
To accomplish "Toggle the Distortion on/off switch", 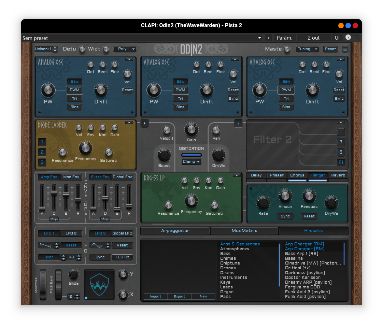I will (x=191, y=155).
